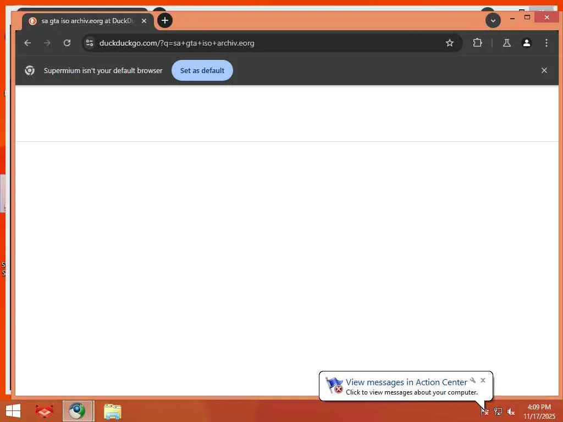Click the wrench icon in notification balloon
563x422 pixels.
pos(473,380)
